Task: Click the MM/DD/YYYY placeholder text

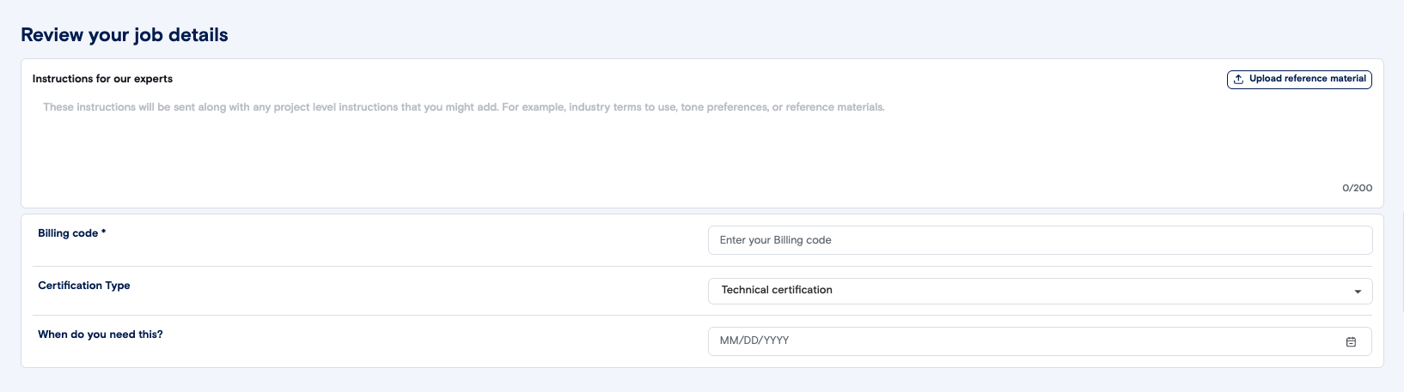Action: coord(754,341)
